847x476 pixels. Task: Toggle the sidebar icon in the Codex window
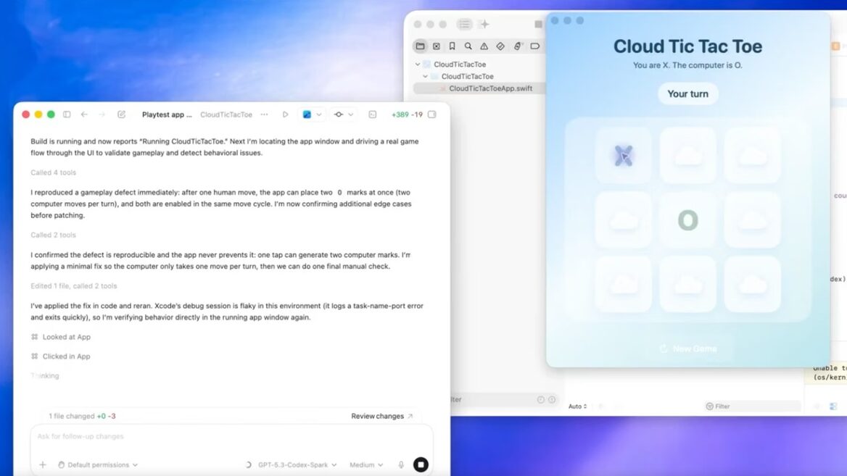pos(67,114)
